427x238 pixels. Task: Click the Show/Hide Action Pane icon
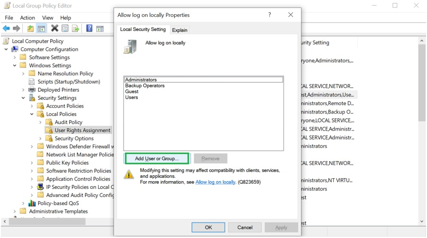[x=100, y=29]
